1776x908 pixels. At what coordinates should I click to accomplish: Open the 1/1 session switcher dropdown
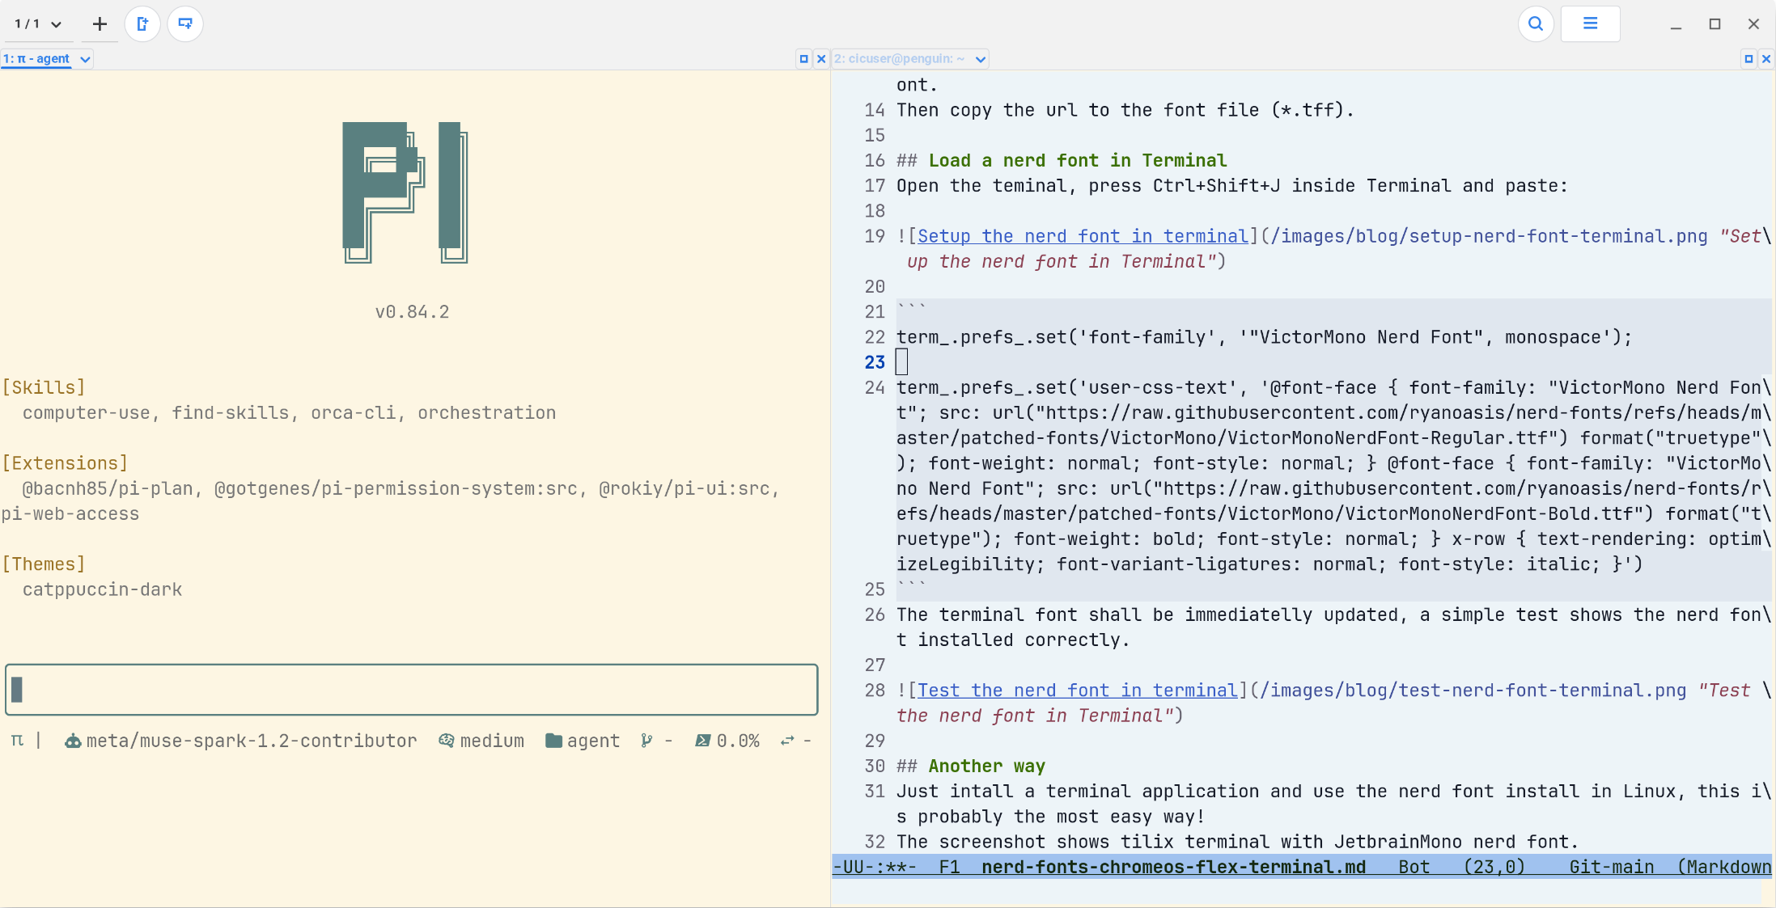[x=38, y=24]
